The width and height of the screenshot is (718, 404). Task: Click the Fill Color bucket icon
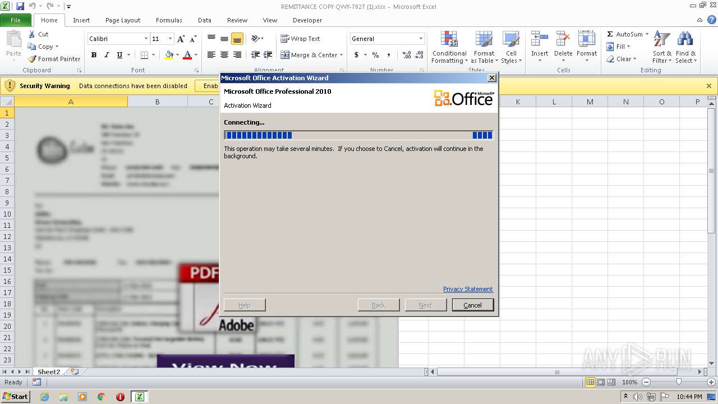(x=169, y=55)
